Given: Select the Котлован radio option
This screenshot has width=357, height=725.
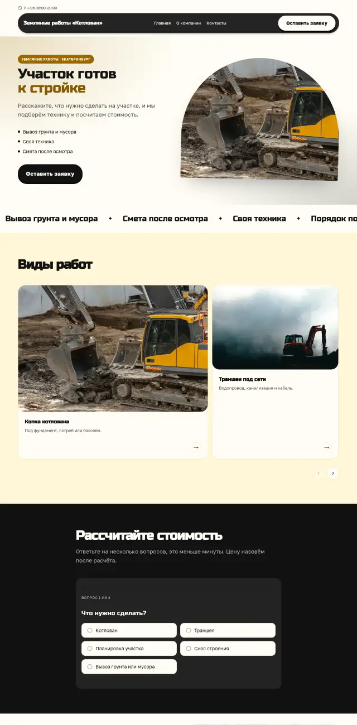Looking at the screenshot, I should coord(129,630).
